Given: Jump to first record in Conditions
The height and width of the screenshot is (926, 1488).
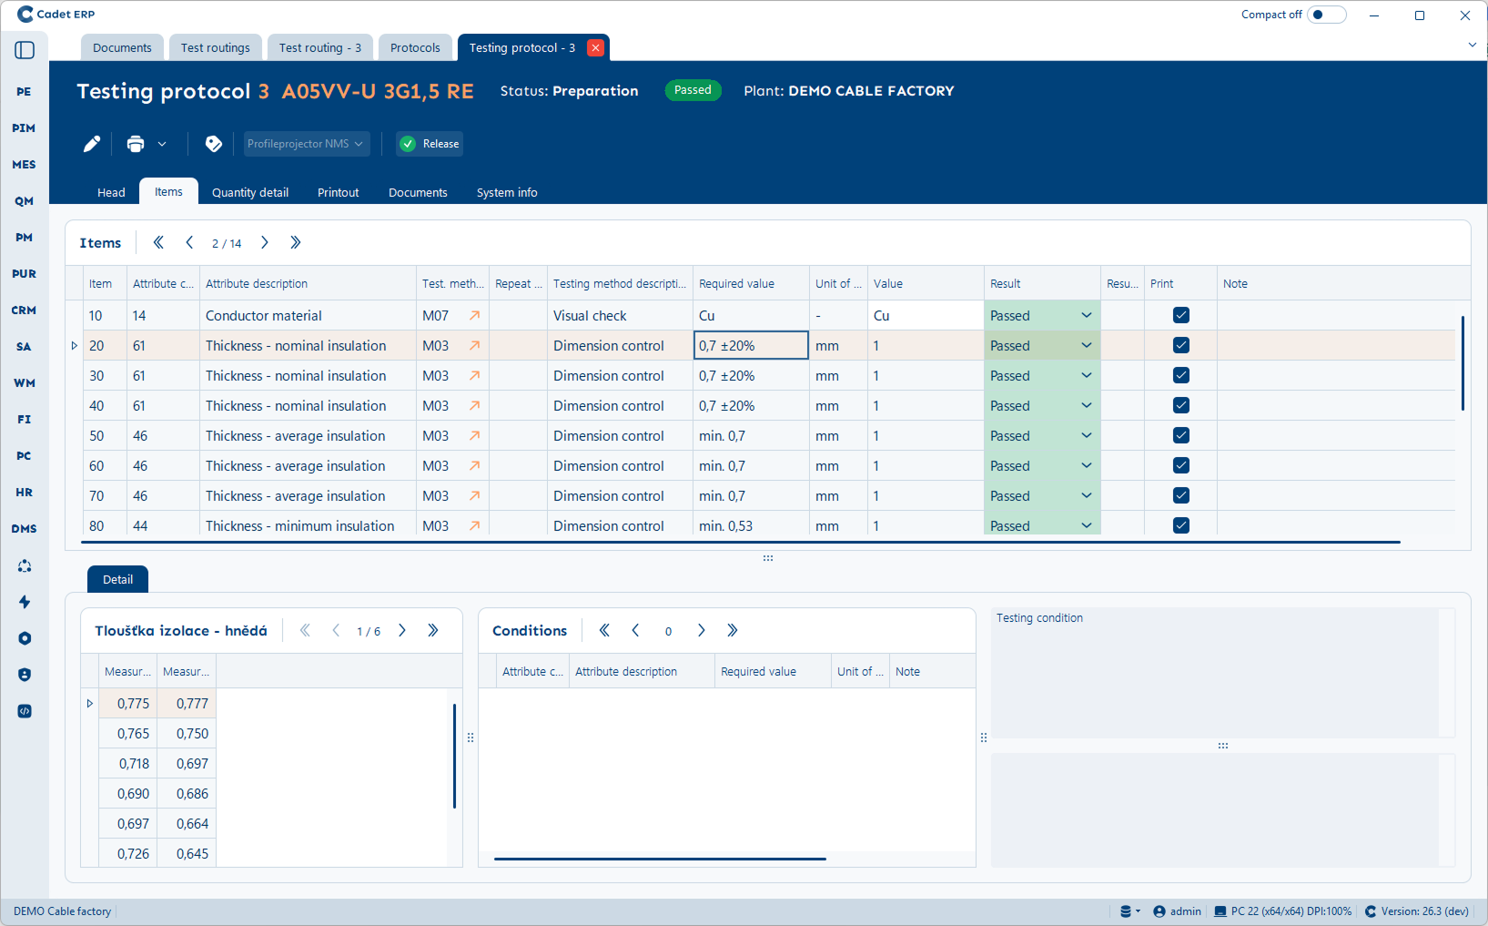Looking at the screenshot, I should (604, 631).
